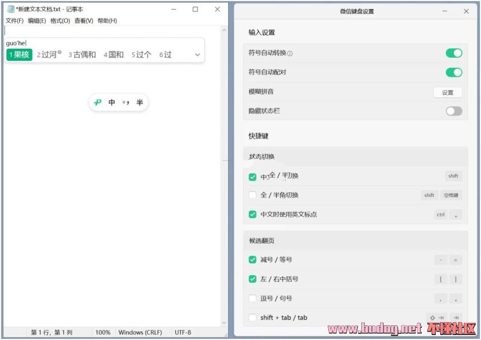
Task: Open the 格式(O) menu
Action: [60, 21]
